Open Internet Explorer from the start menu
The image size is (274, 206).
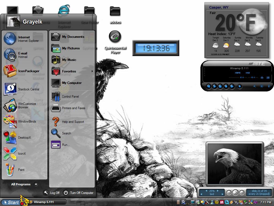click(24, 39)
